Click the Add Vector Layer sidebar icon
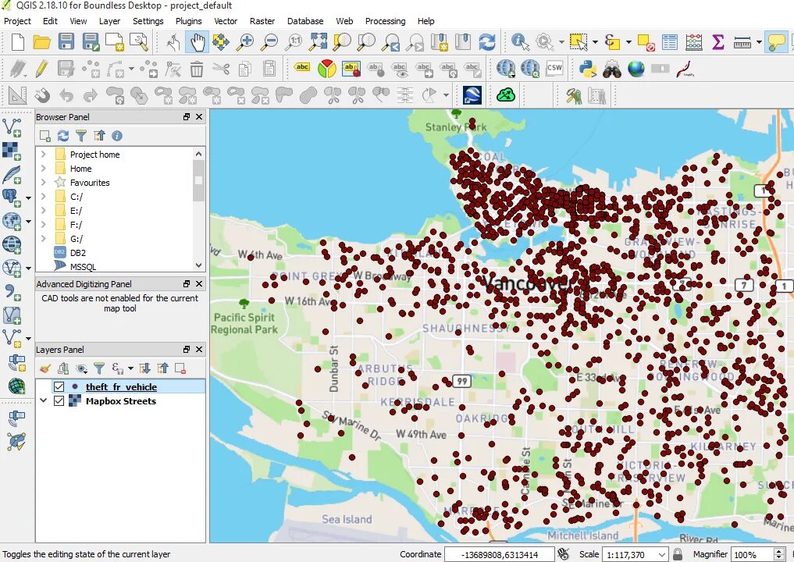 coord(12,125)
